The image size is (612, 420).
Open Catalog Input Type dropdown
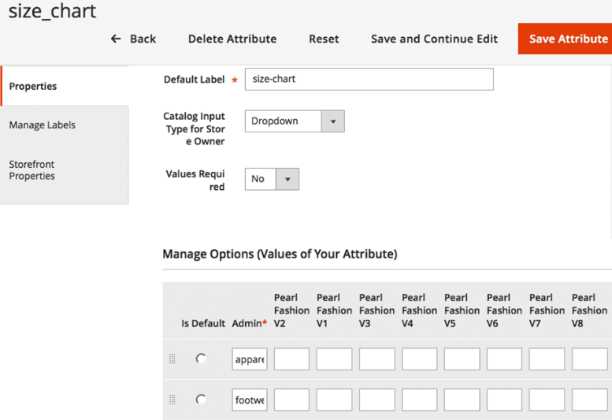click(x=294, y=121)
